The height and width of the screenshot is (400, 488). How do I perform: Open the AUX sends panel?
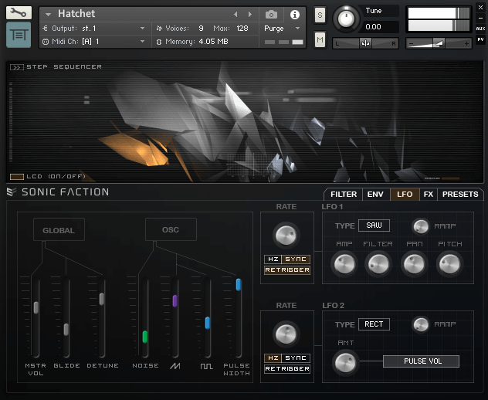[480, 29]
